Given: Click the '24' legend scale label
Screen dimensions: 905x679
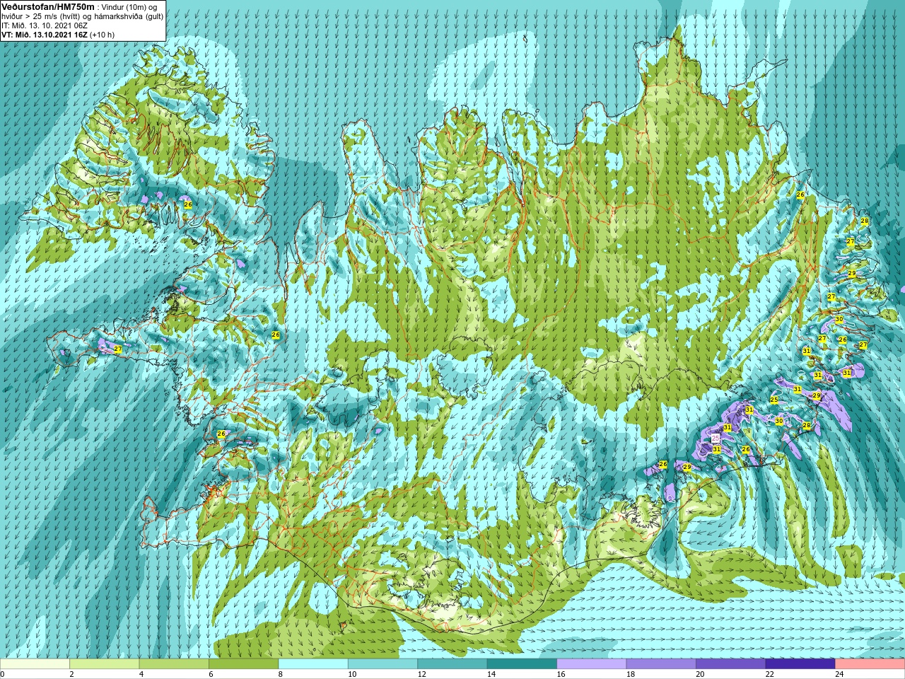Looking at the screenshot, I should pyautogui.click(x=840, y=674).
